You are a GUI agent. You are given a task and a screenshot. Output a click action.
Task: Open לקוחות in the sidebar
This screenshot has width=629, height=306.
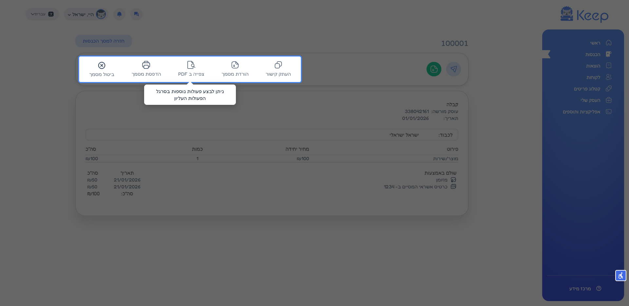coord(593,77)
